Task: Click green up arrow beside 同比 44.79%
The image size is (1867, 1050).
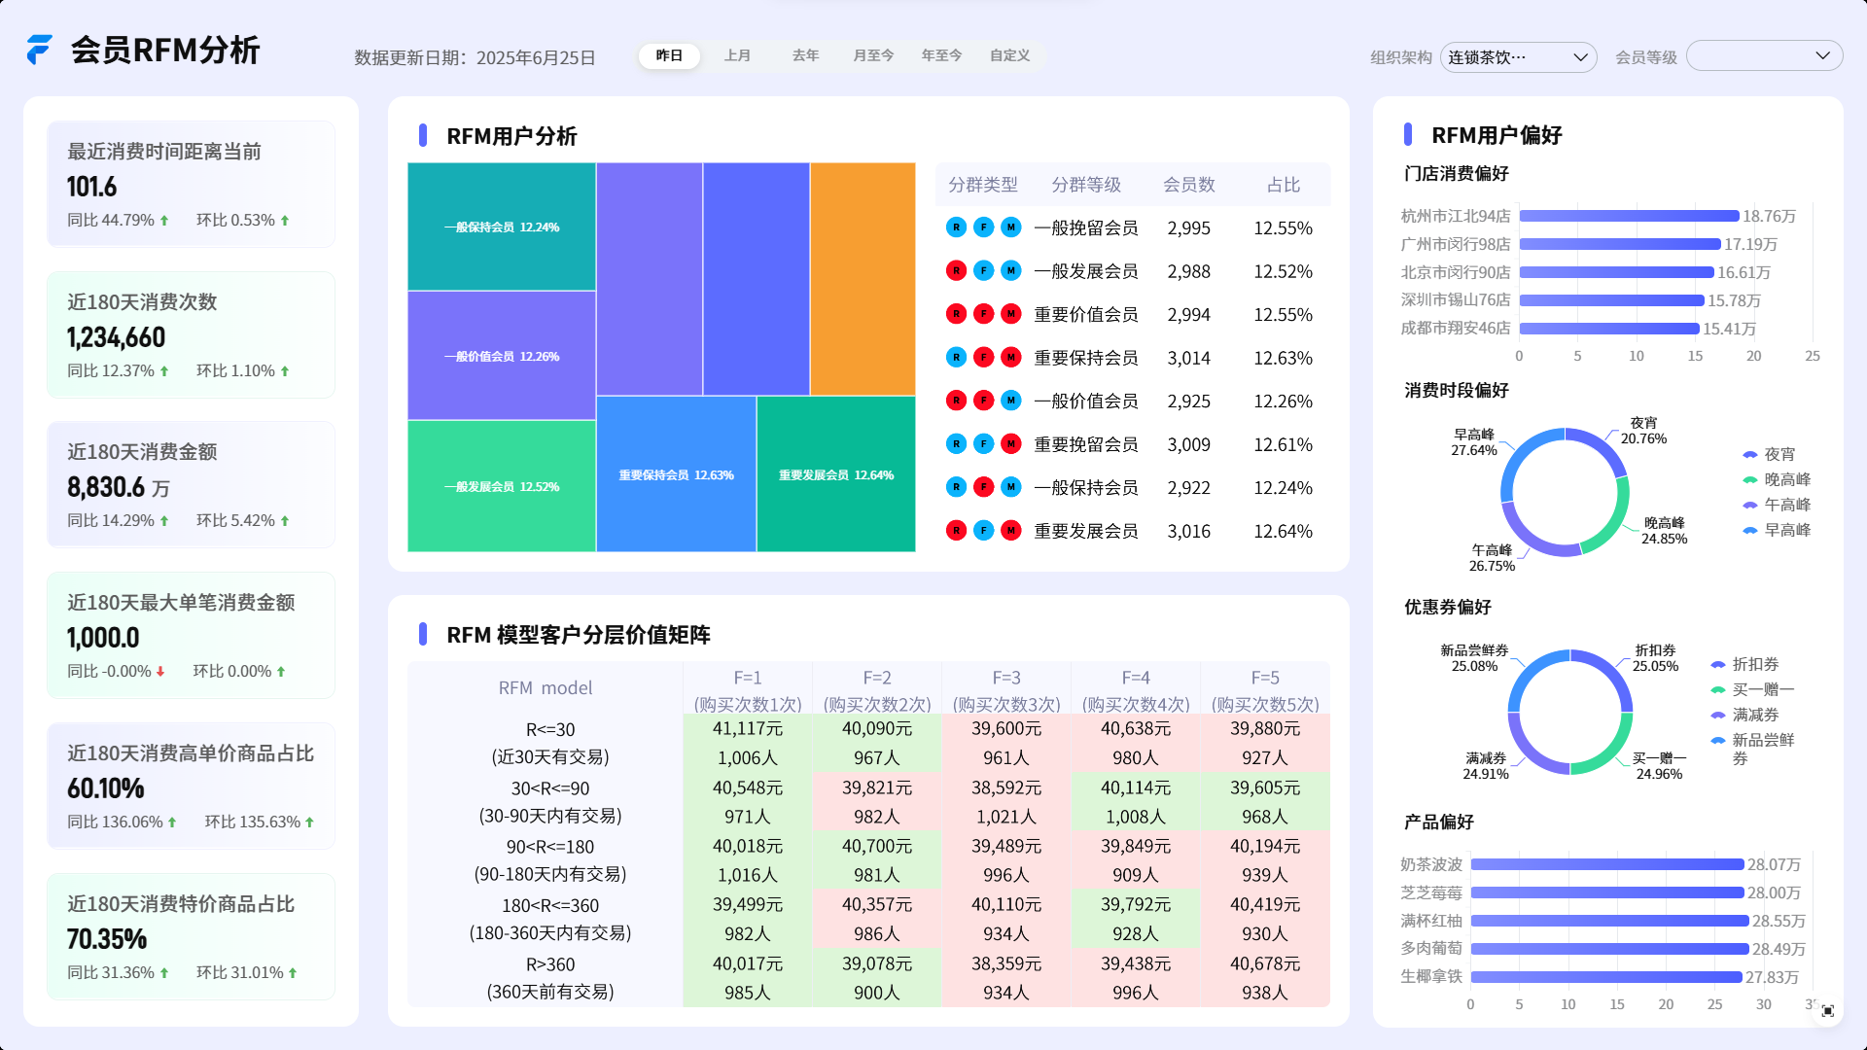Action: click(164, 221)
